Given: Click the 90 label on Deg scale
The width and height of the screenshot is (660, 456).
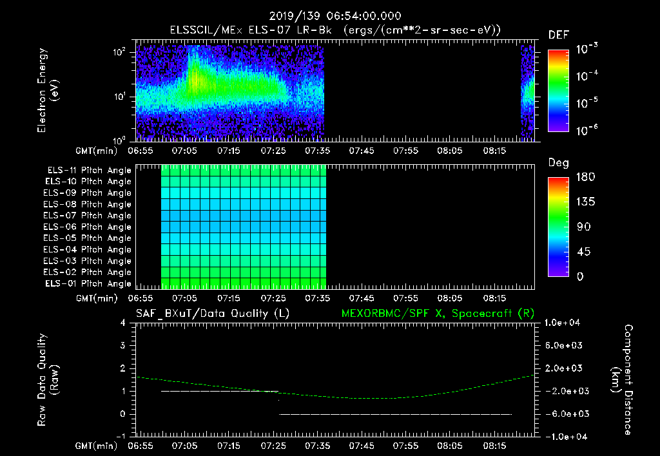Looking at the screenshot, I should click(x=584, y=227).
